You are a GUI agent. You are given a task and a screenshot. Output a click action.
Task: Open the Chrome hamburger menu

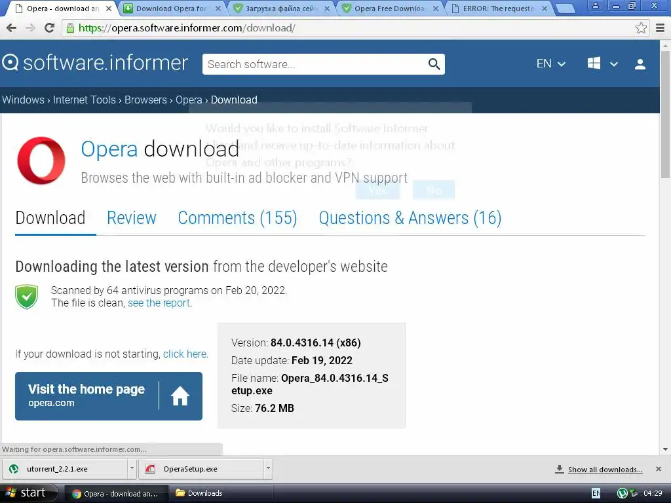661,28
